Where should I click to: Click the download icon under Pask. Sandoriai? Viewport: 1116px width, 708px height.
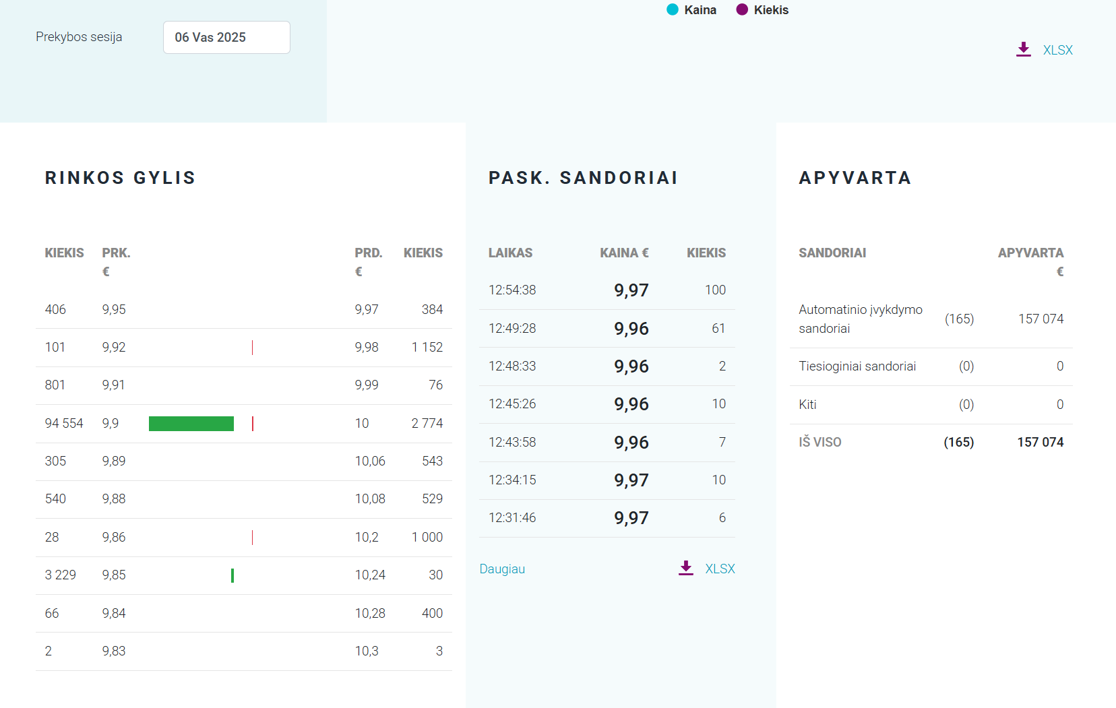coord(685,568)
